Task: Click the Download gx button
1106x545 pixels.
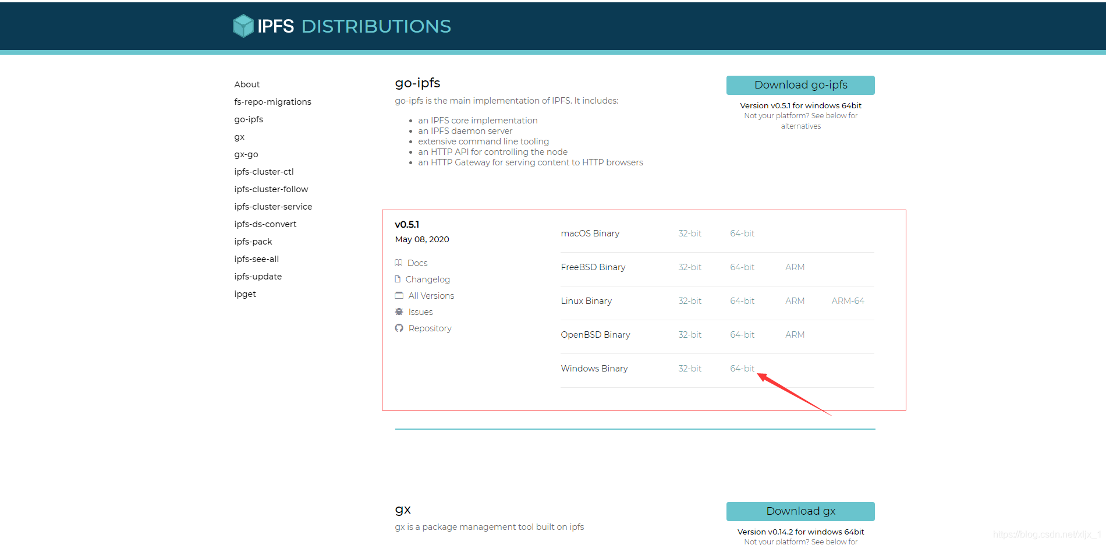Action: click(x=800, y=511)
